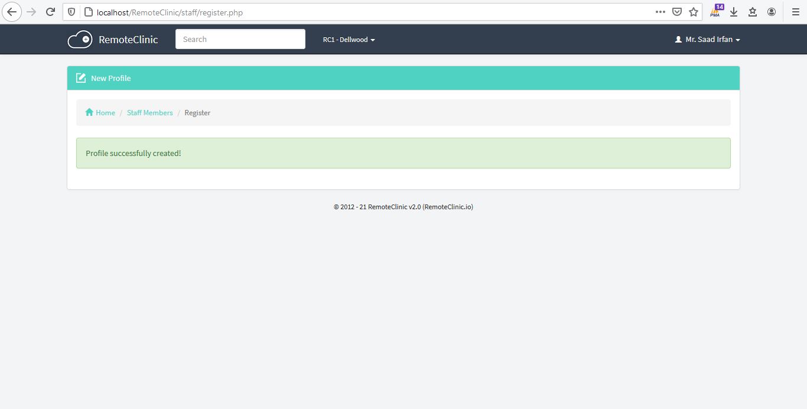The width and height of the screenshot is (807, 409).
Task: Open the Firefox account avatar icon
Action: point(772,12)
